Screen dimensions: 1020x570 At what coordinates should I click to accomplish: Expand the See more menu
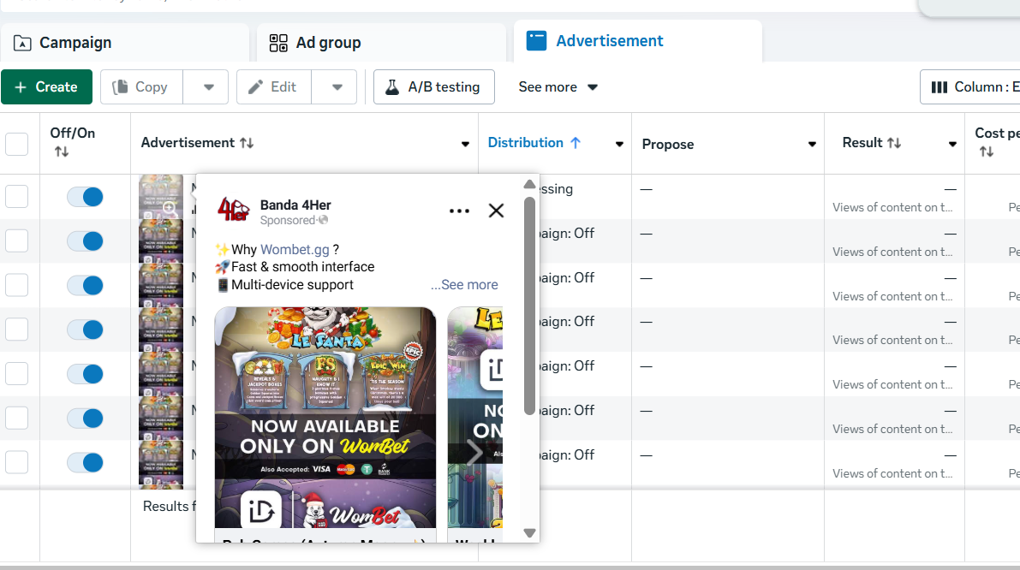coord(558,87)
